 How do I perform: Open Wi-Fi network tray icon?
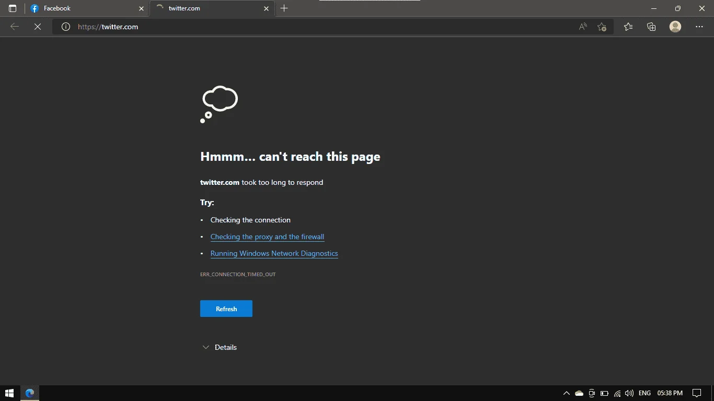click(x=617, y=393)
